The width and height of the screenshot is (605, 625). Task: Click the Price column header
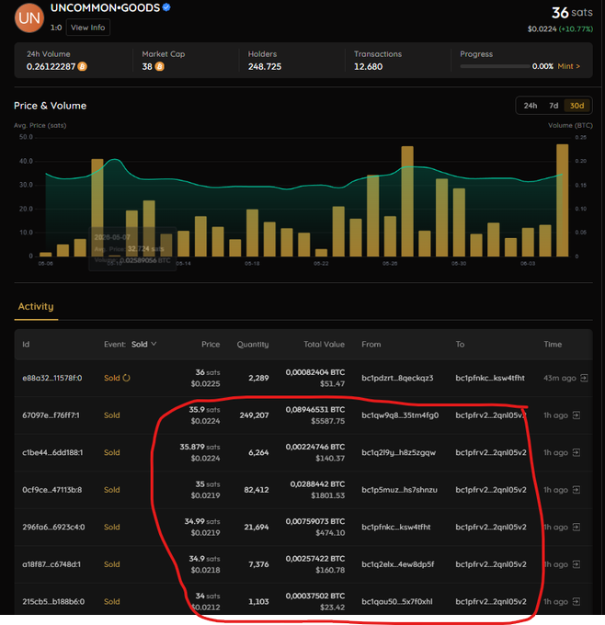point(211,344)
